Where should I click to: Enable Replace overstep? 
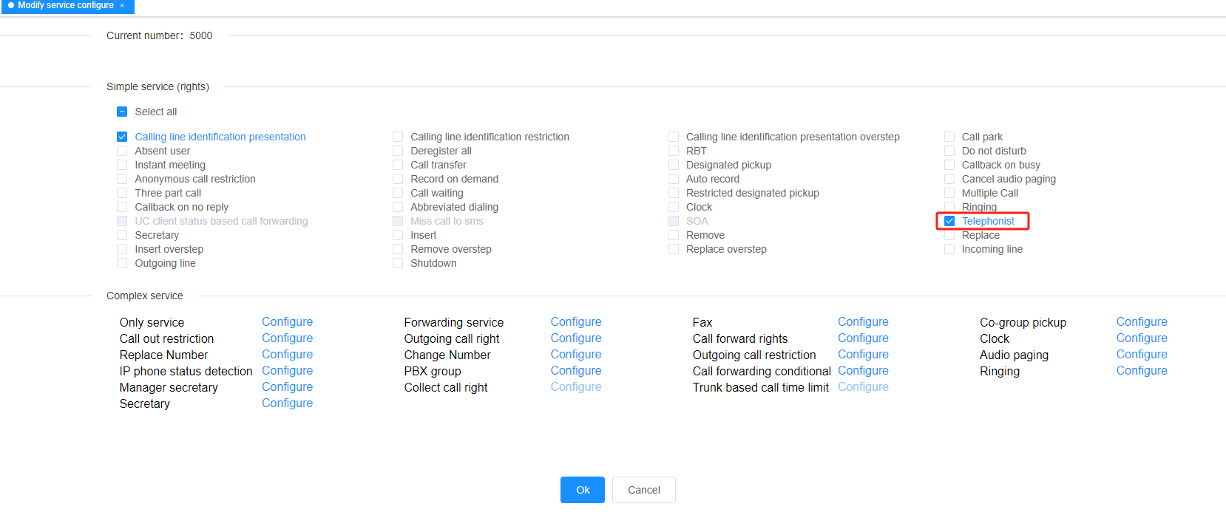[674, 249]
